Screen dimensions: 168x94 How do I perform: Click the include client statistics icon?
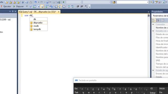tap(51, 7)
